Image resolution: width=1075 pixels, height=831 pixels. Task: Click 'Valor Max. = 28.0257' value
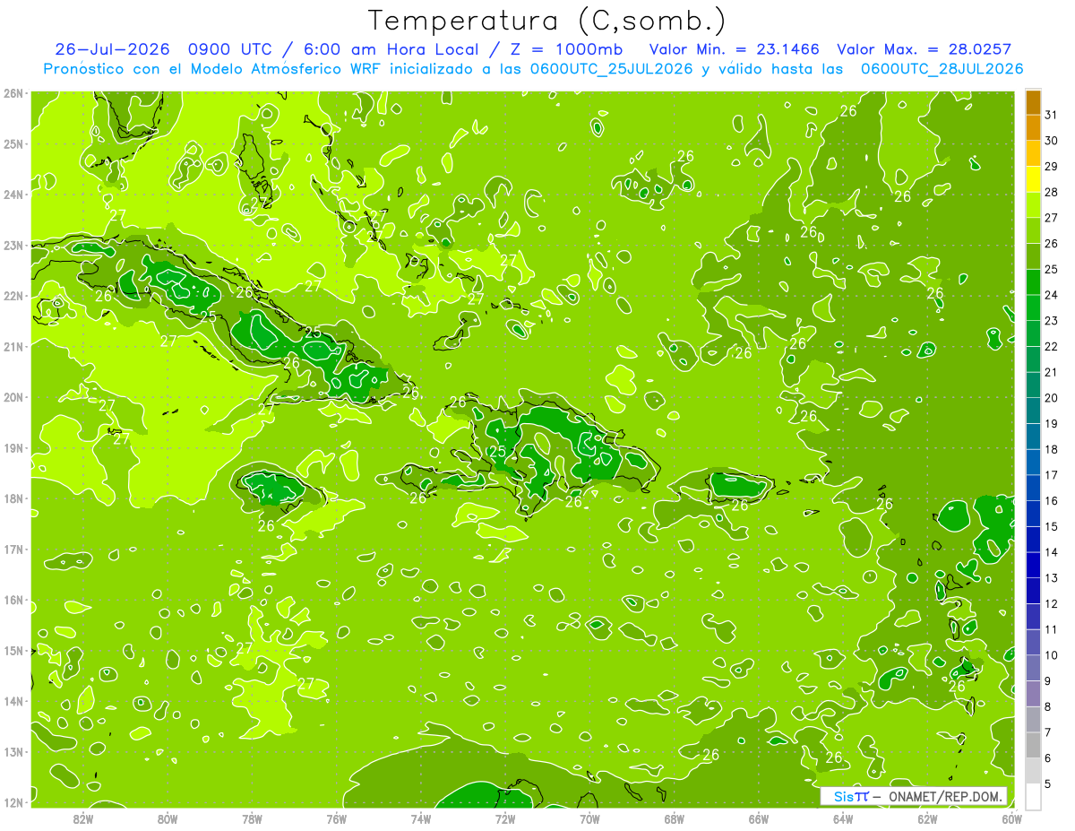924,49
